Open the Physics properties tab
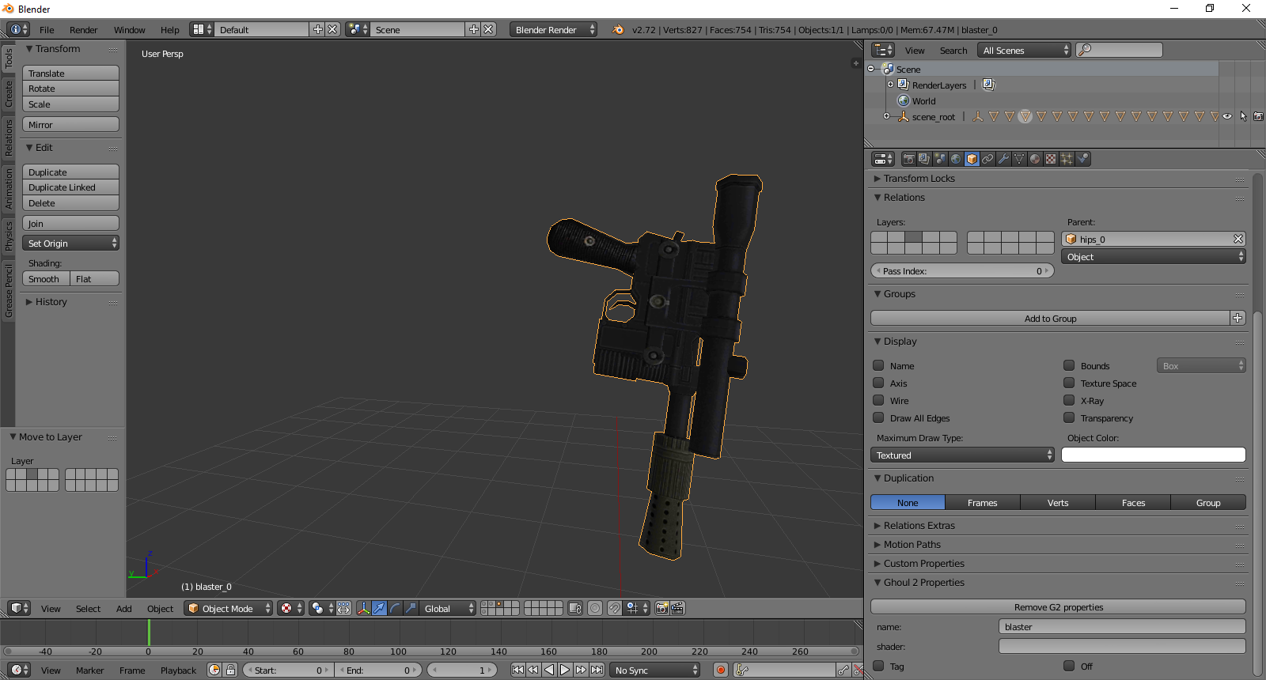This screenshot has width=1266, height=680. click(x=1082, y=159)
